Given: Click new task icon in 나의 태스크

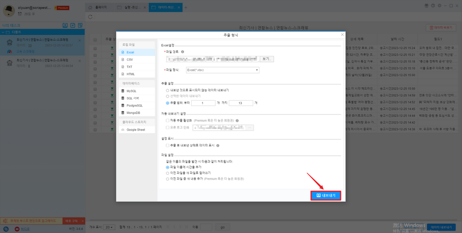Looking at the screenshot, I should [73, 25].
